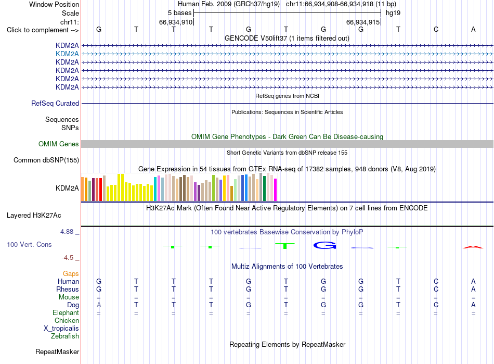Click the -4.5 PhyloP lower value
Screen dimensions: 494x364
(x=68, y=258)
